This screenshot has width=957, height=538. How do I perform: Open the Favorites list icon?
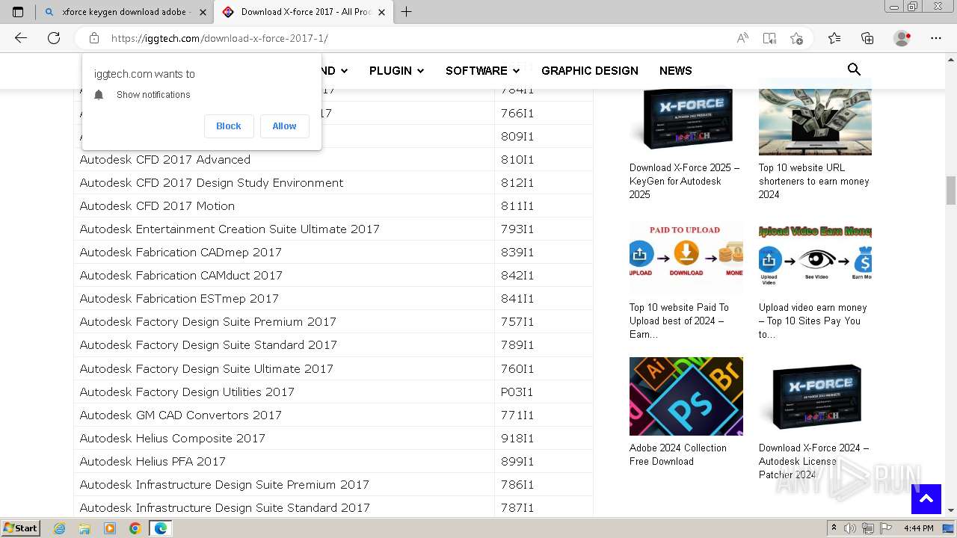pos(834,38)
